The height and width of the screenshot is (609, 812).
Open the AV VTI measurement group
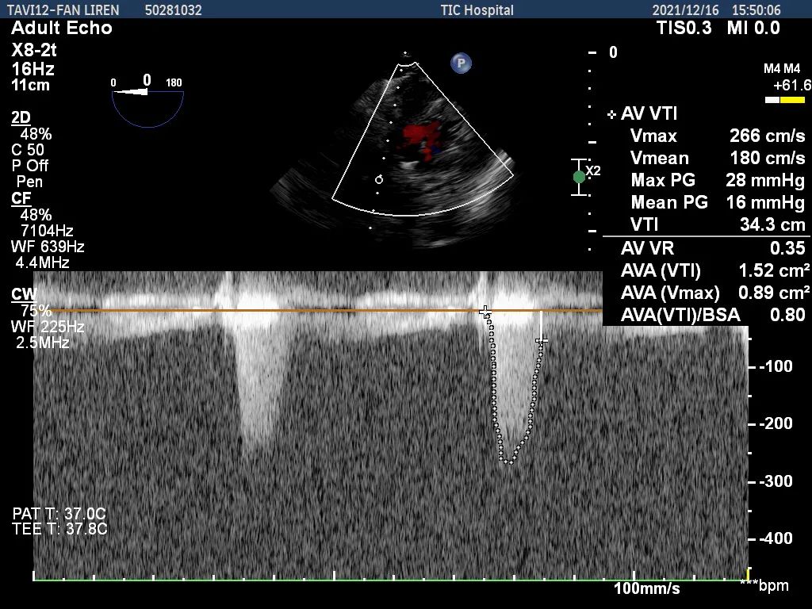pyautogui.click(x=649, y=115)
